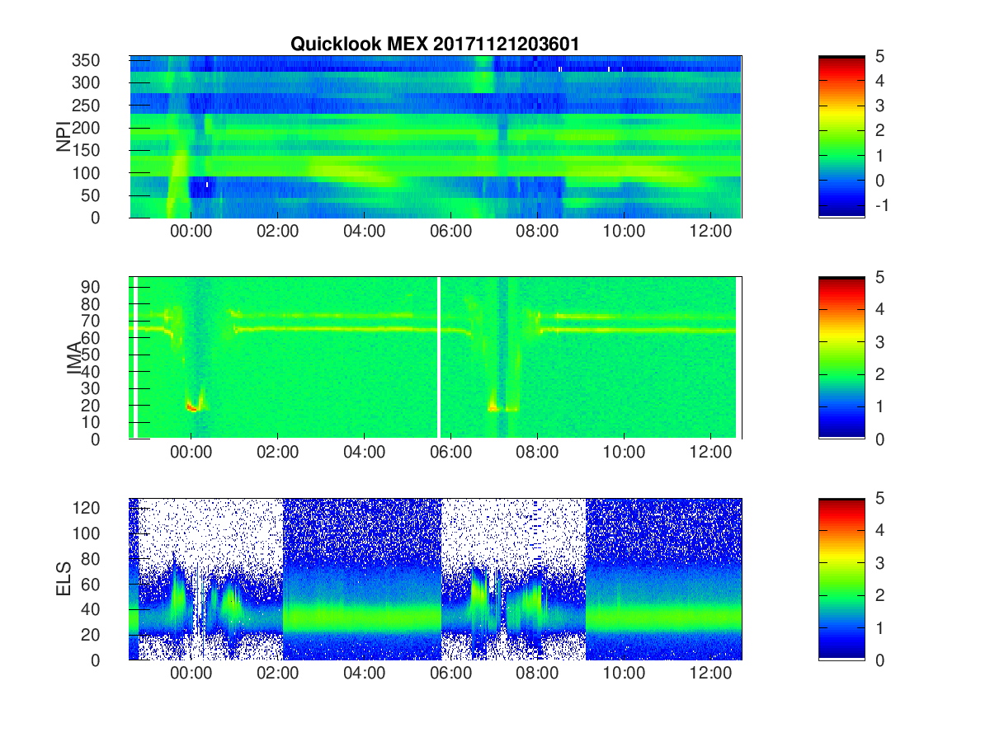Select the IMA y-axis label
Screen dimensions: 990x742
click(x=73, y=358)
